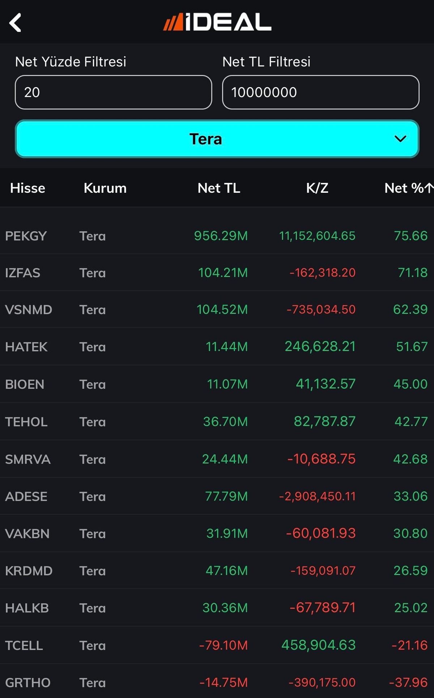Open the VSNMD stock entry

217,310
